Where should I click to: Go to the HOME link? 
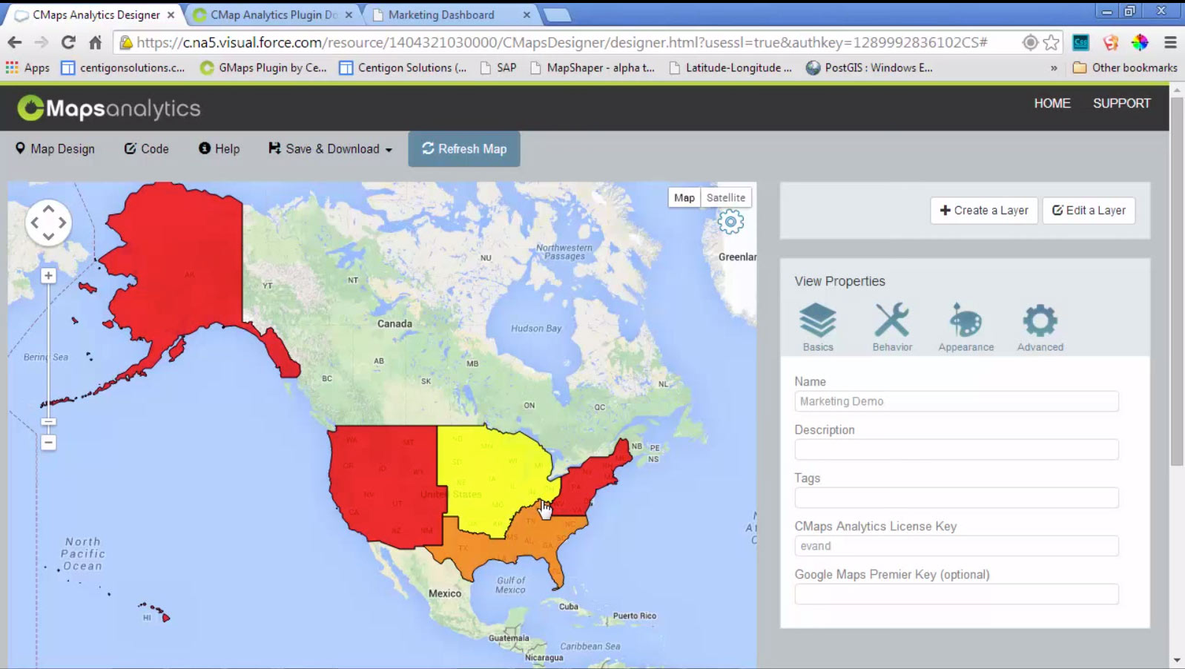1052,104
